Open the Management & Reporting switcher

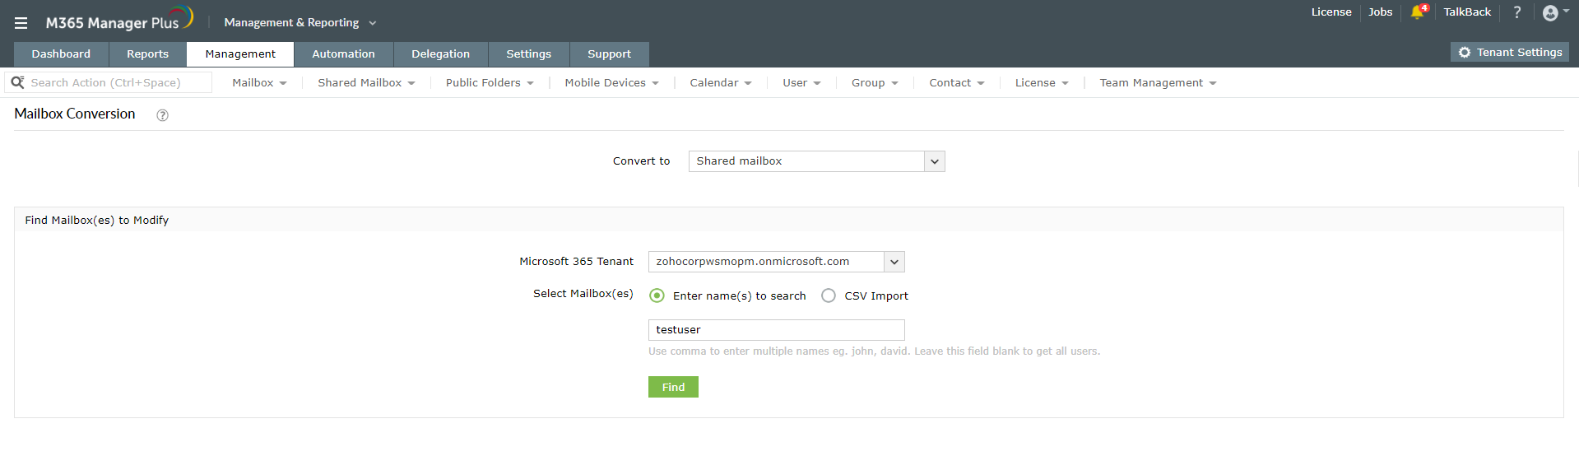(300, 23)
